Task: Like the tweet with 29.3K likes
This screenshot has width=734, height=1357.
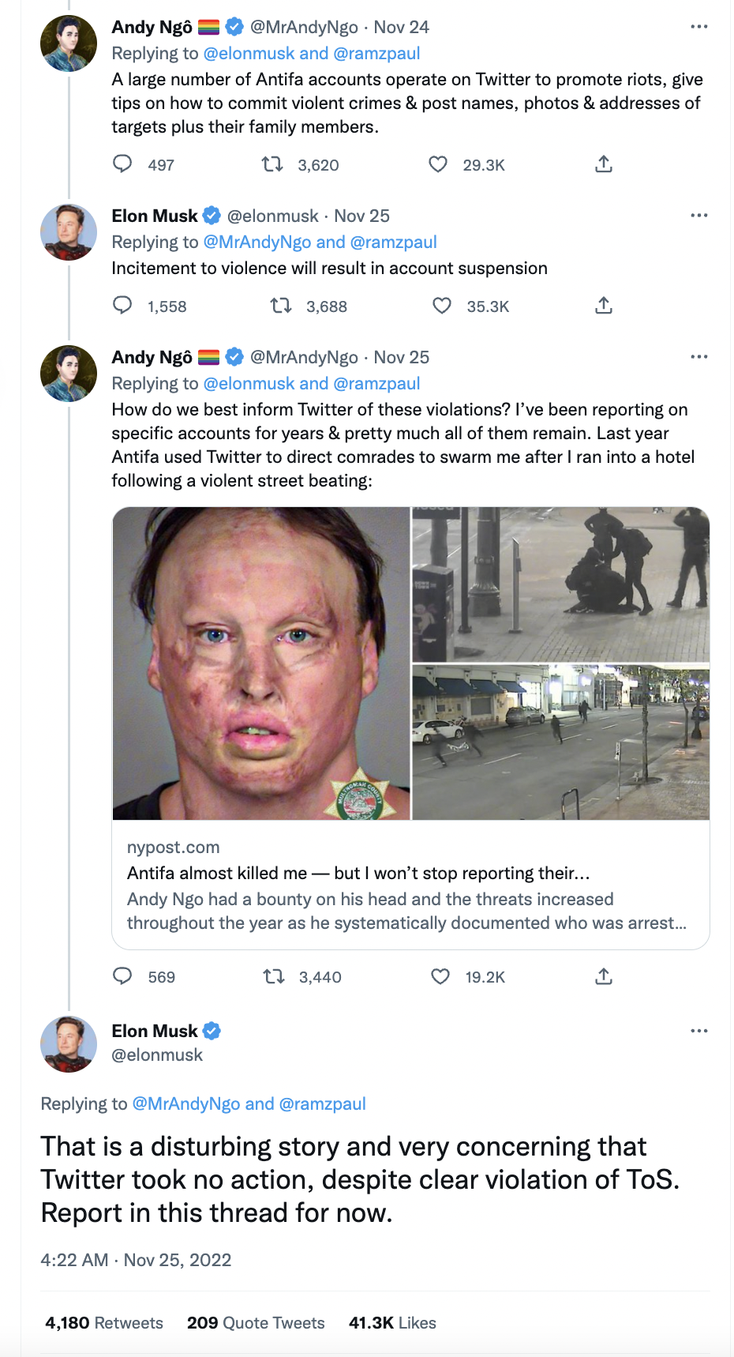Action: [438, 164]
